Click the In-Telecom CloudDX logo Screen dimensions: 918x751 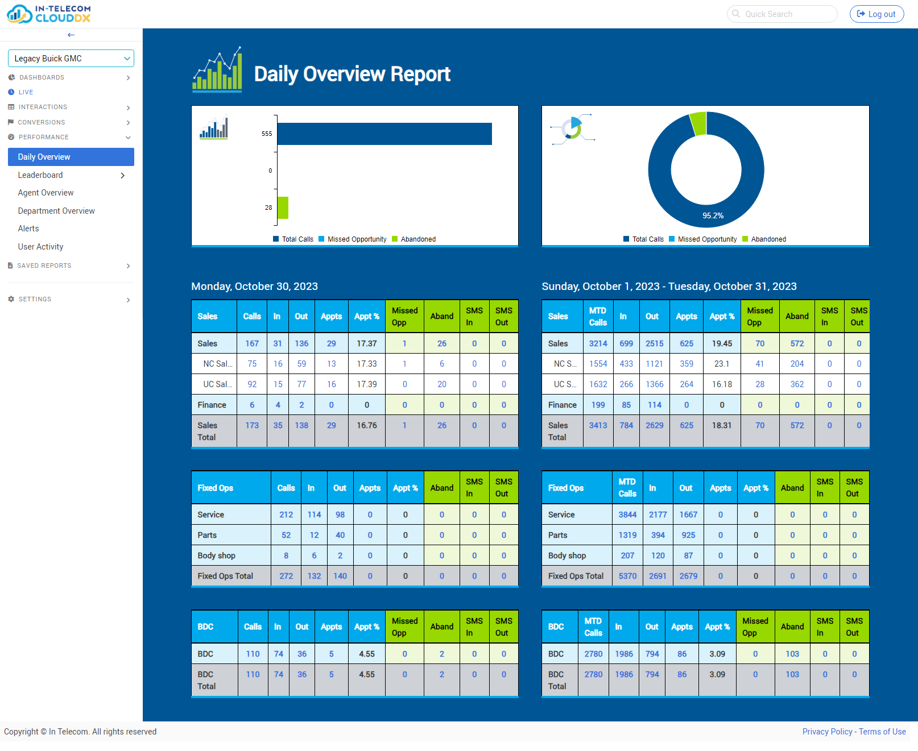pyautogui.click(x=48, y=13)
